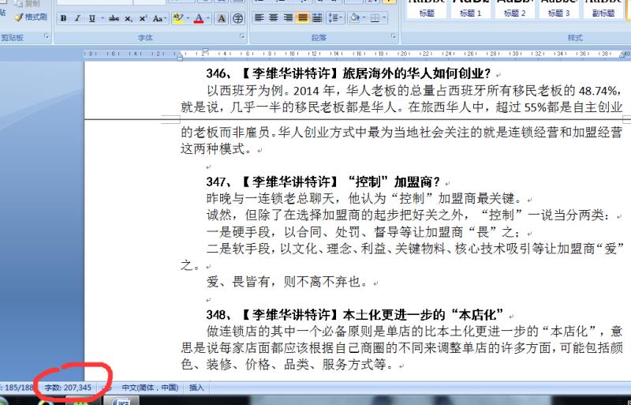Expand the font color dropdown arrow
Viewport: 631px width, 405px height.
point(208,18)
